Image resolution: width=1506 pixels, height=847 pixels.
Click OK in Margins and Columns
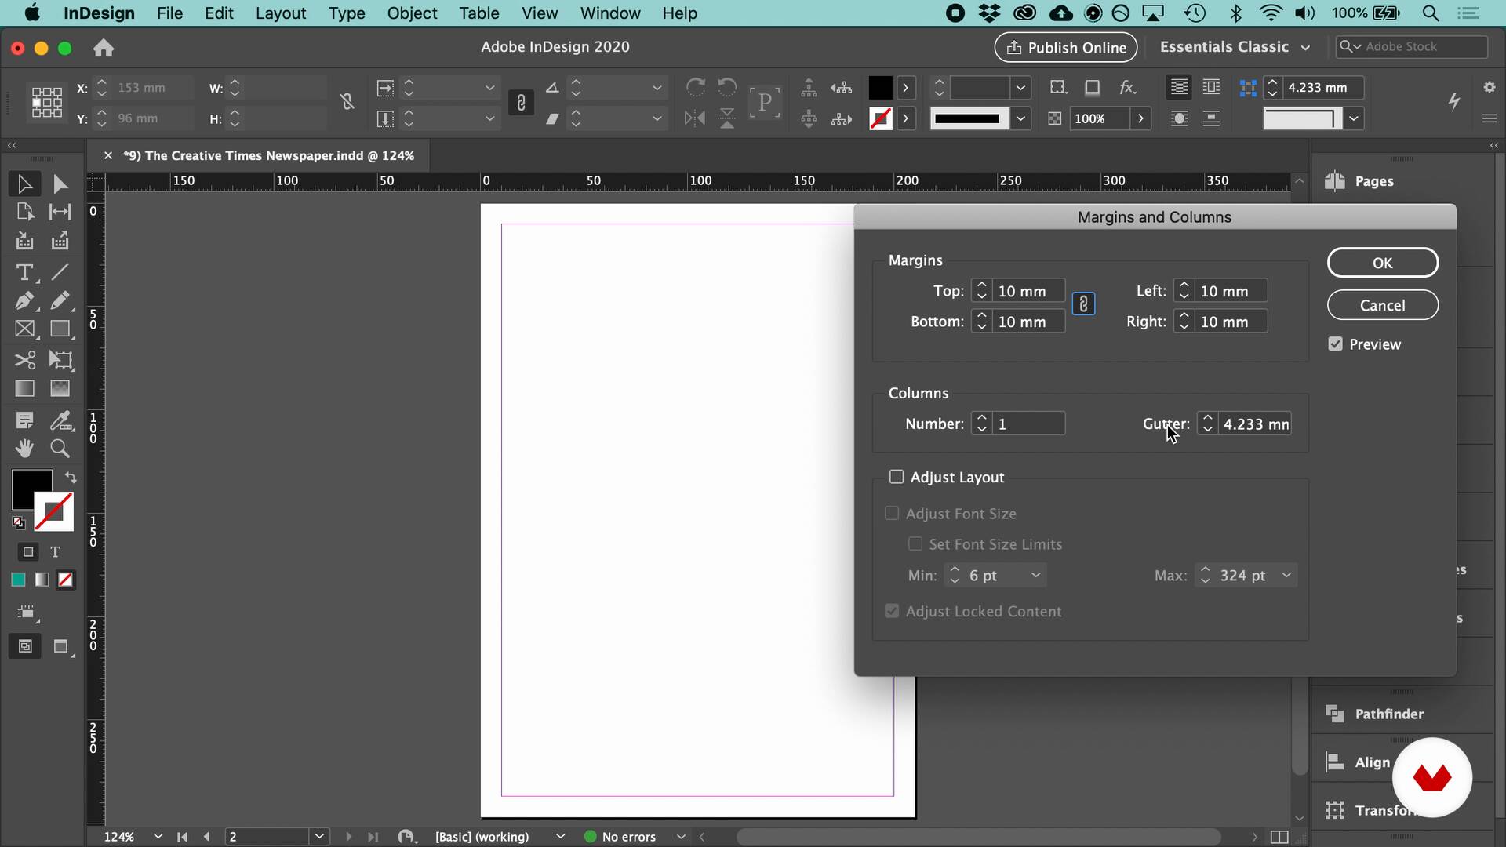click(1382, 263)
